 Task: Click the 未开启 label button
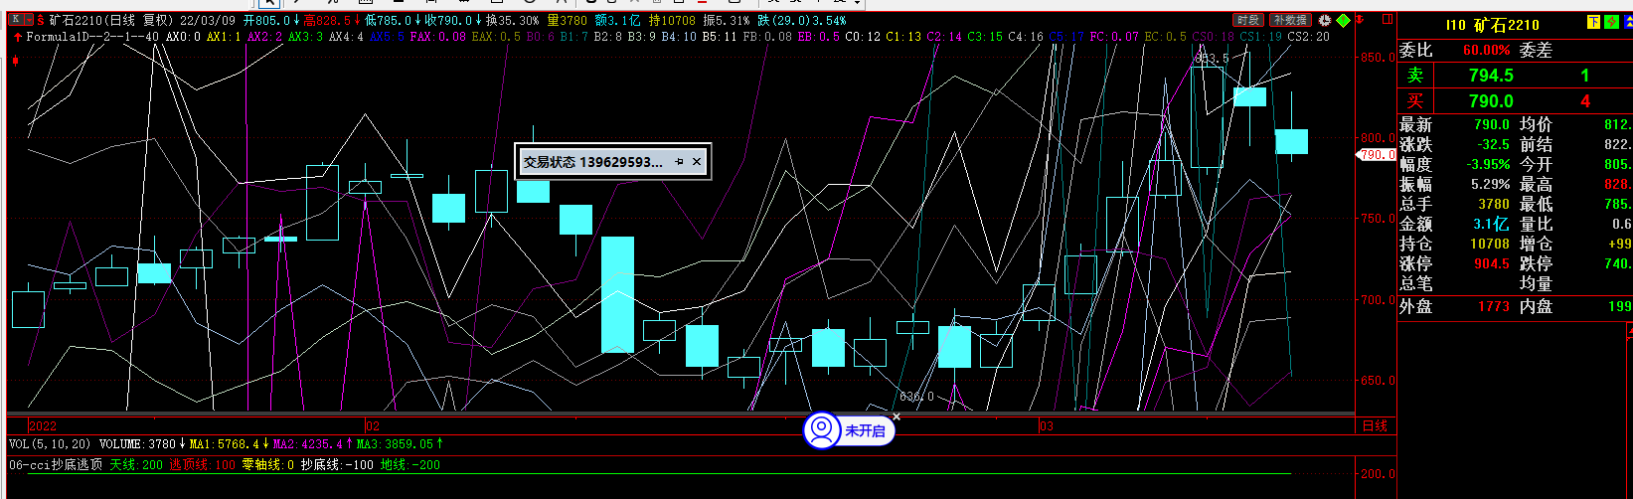(x=865, y=431)
